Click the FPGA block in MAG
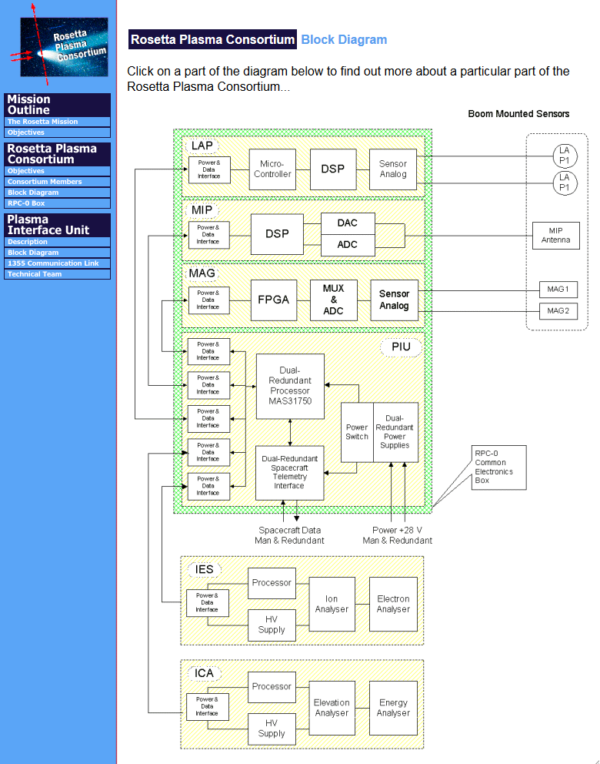Screen dimensions: 600x764 click(x=274, y=300)
